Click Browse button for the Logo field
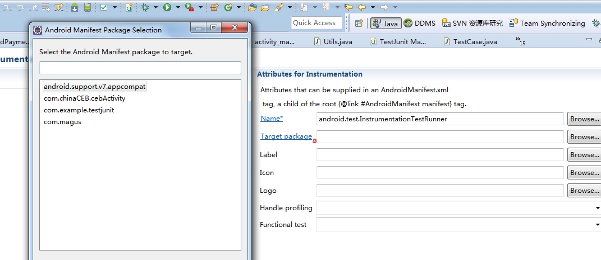601x260 pixels. click(x=584, y=190)
